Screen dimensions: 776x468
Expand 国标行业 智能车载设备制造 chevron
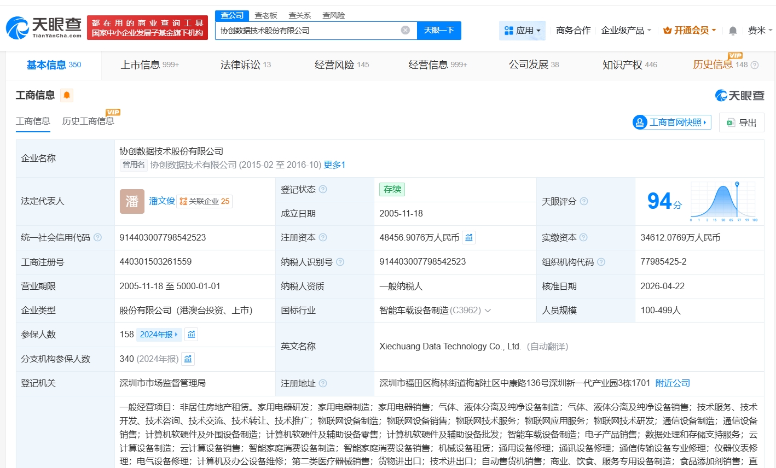point(488,311)
